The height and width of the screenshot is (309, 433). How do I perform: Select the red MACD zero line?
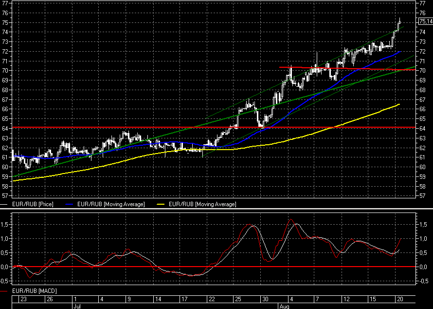pos(146,267)
